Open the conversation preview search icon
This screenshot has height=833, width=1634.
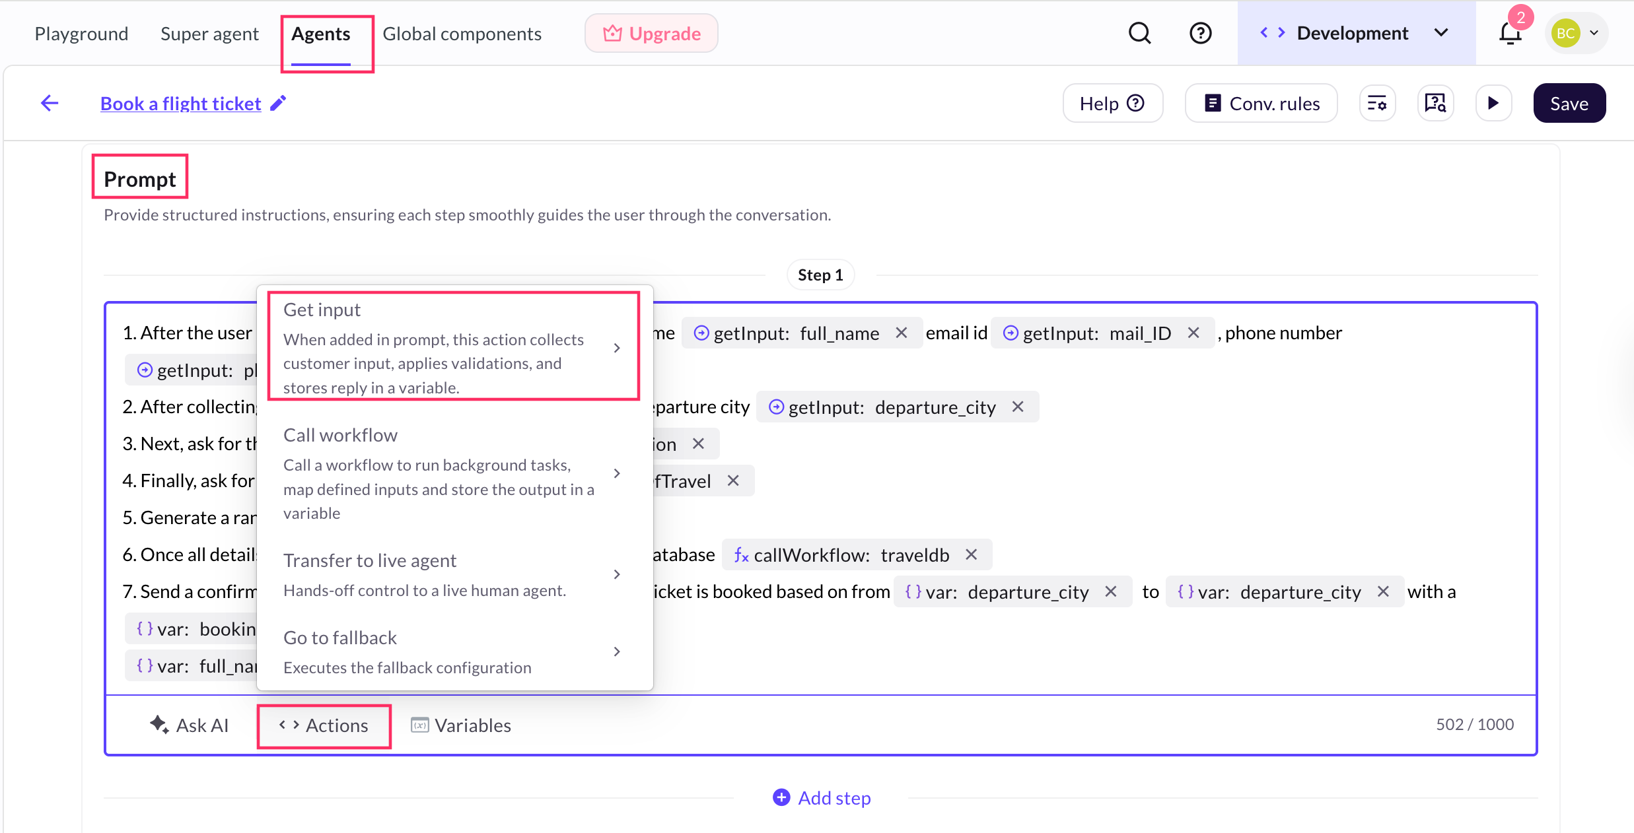pyautogui.click(x=1435, y=103)
